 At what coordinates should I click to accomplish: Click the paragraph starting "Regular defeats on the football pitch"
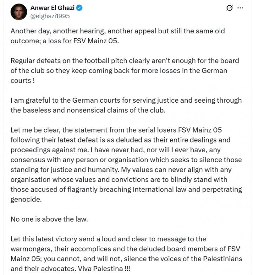click(124, 60)
